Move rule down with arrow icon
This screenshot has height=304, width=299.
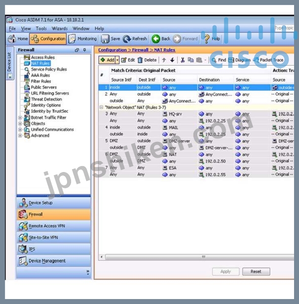tap(172, 60)
